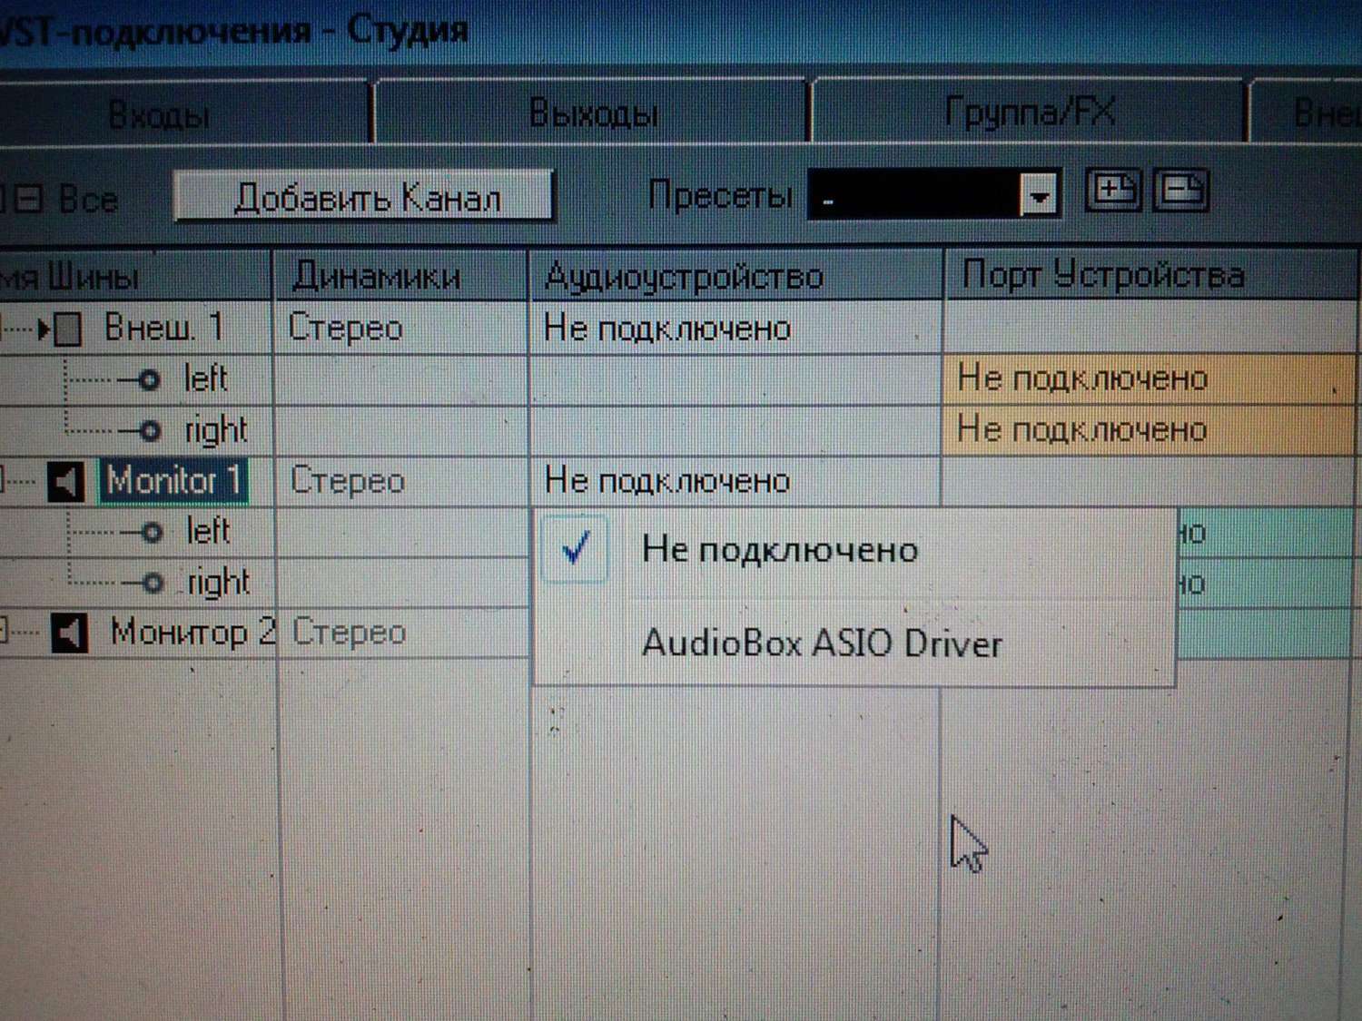Click the Все label in the toolbar
Viewport: 1362px width, 1021px height.
[88, 199]
